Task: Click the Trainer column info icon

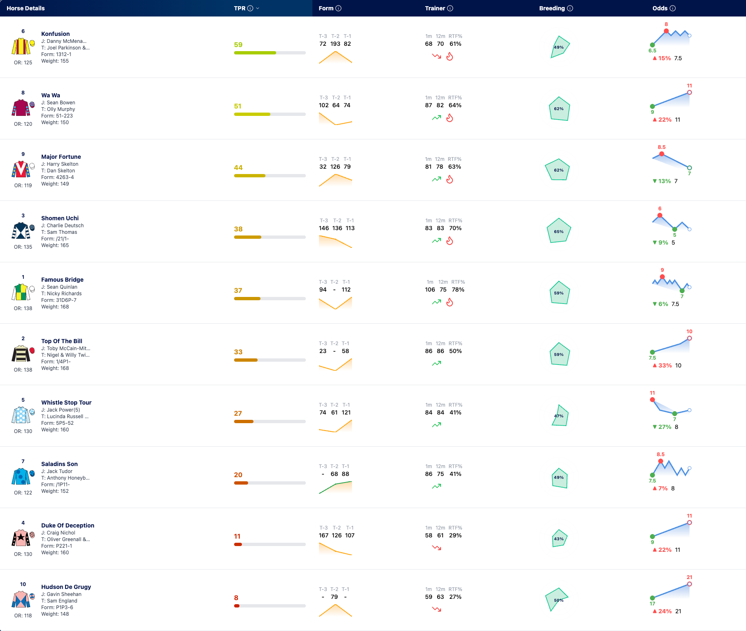Action: (450, 8)
